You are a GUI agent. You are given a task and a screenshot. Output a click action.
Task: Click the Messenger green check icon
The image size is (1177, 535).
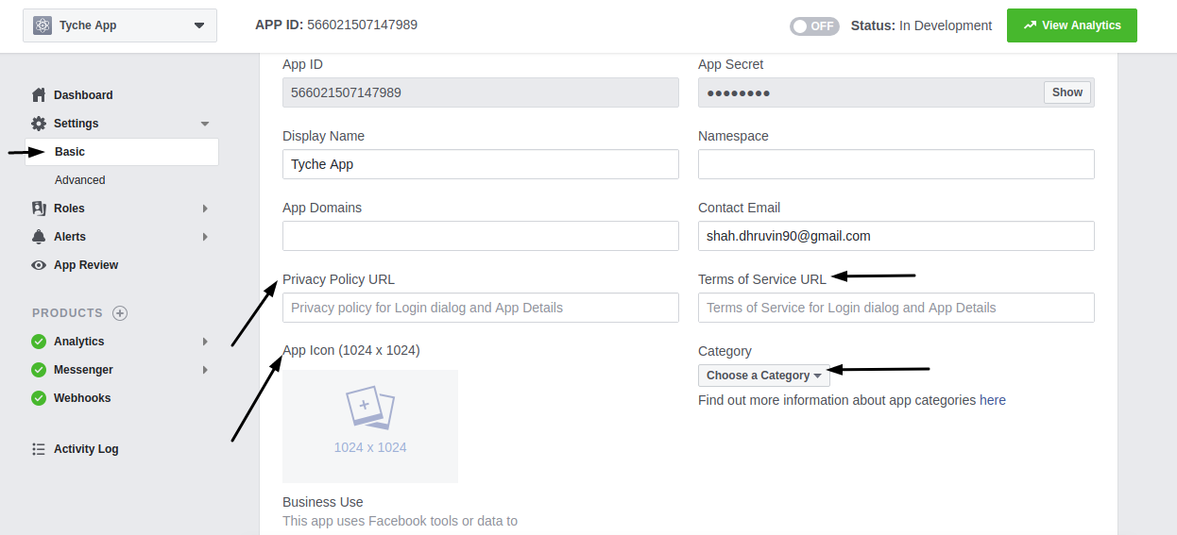coord(39,370)
